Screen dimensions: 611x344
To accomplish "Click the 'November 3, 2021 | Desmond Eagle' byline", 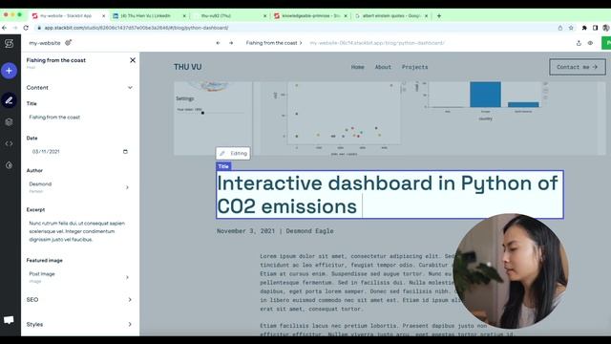I will 275,231.
